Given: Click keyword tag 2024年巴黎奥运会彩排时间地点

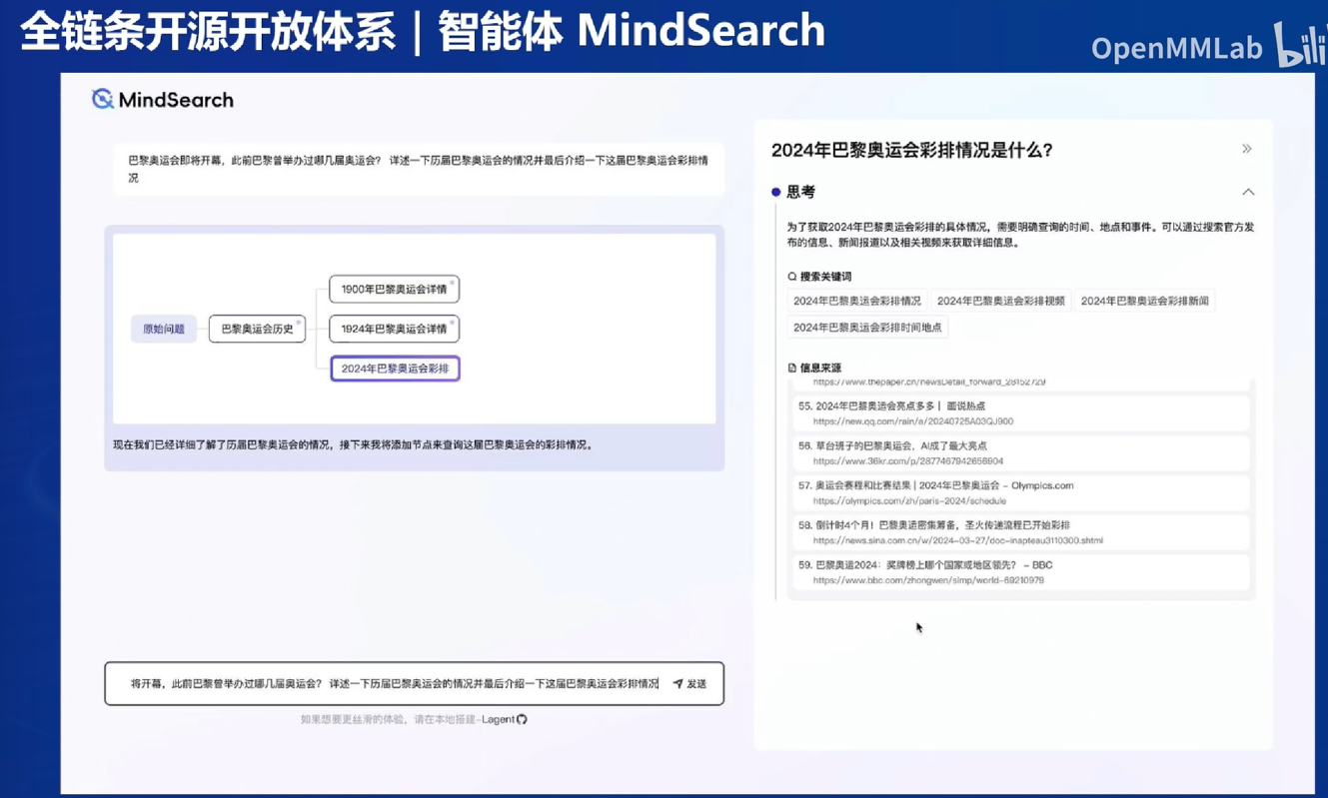Looking at the screenshot, I should point(867,328).
